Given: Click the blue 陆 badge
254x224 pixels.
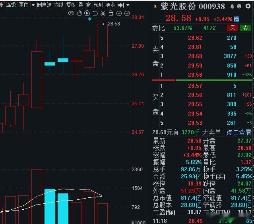Looking at the screenshot, I should [x=237, y=19].
